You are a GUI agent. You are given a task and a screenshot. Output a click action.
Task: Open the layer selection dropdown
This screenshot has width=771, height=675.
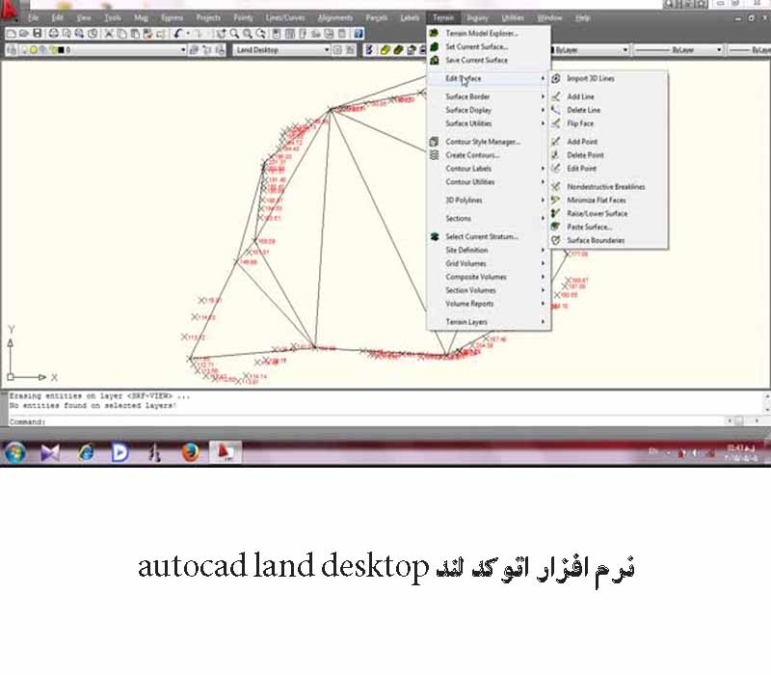pyautogui.click(x=183, y=49)
